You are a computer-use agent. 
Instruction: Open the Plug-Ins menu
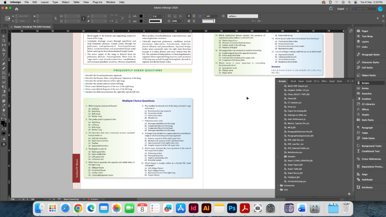(x=97, y=2)
